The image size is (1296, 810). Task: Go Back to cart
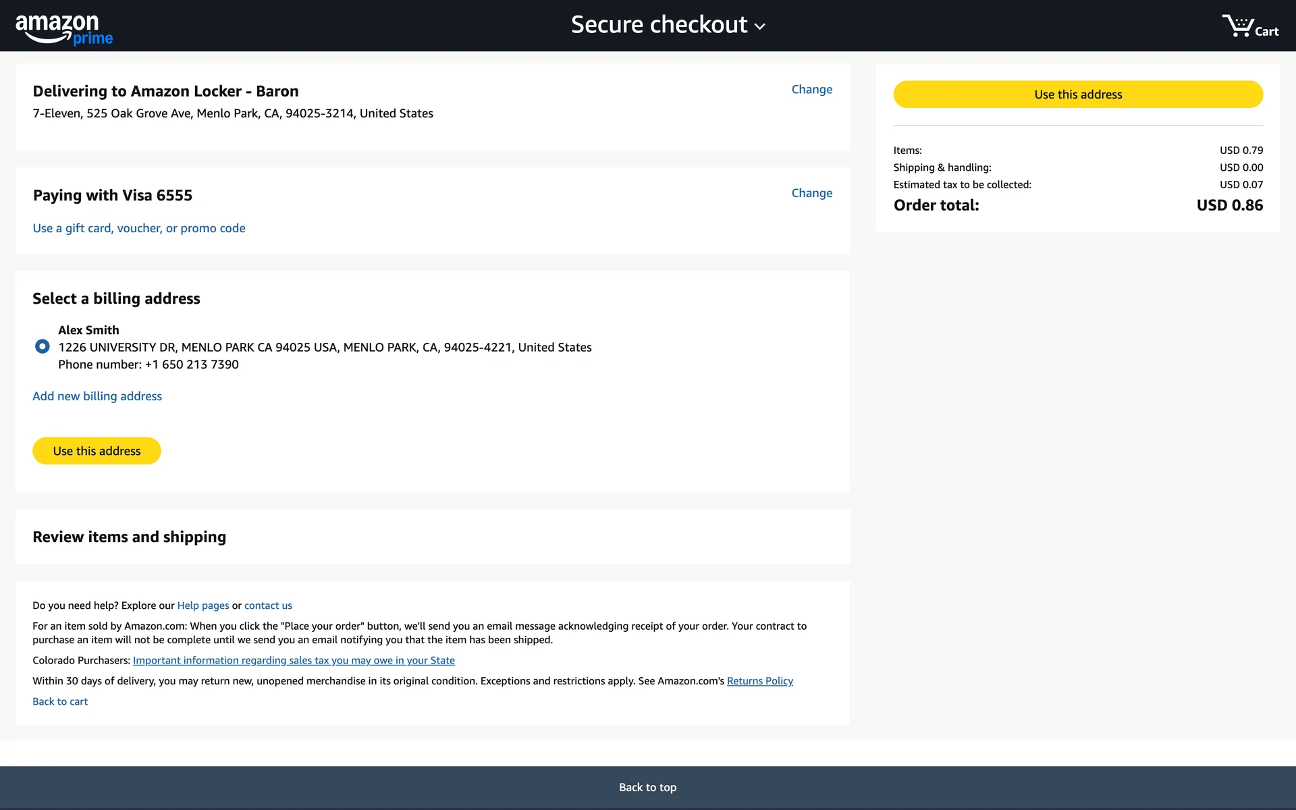click(x=60, y=701)
